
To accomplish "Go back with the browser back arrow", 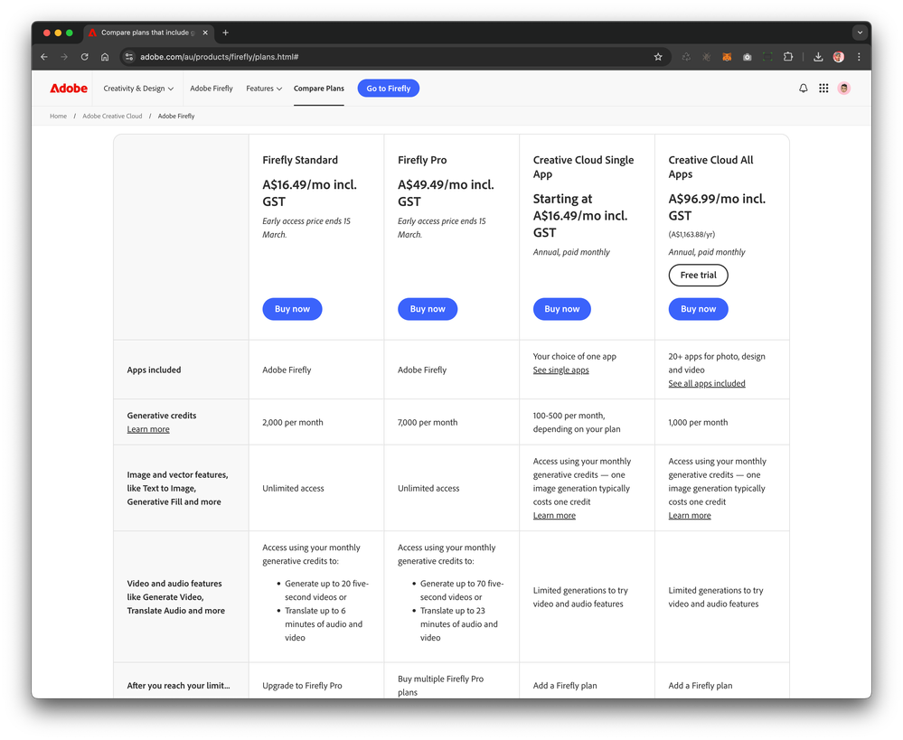I will pyautogui.click(x=44, y=56).
